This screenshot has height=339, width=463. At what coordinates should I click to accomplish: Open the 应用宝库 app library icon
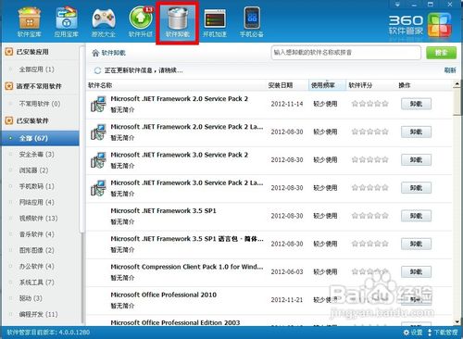(x=67, y=21)
